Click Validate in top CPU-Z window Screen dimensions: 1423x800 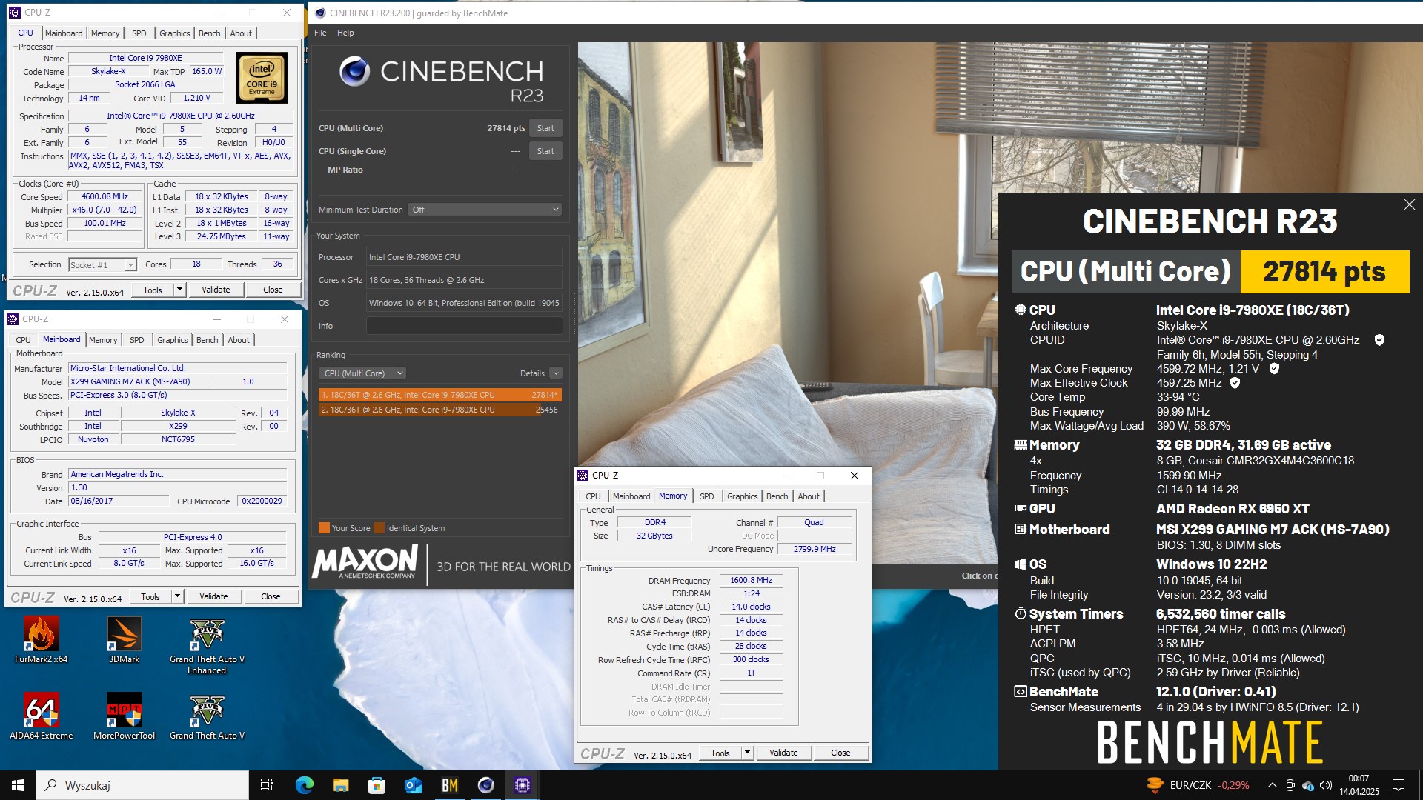(x=216, y=290)
